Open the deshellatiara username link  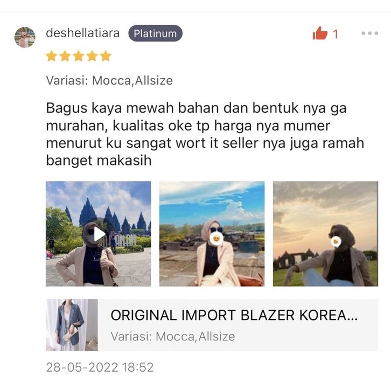[x=83, y=33]
